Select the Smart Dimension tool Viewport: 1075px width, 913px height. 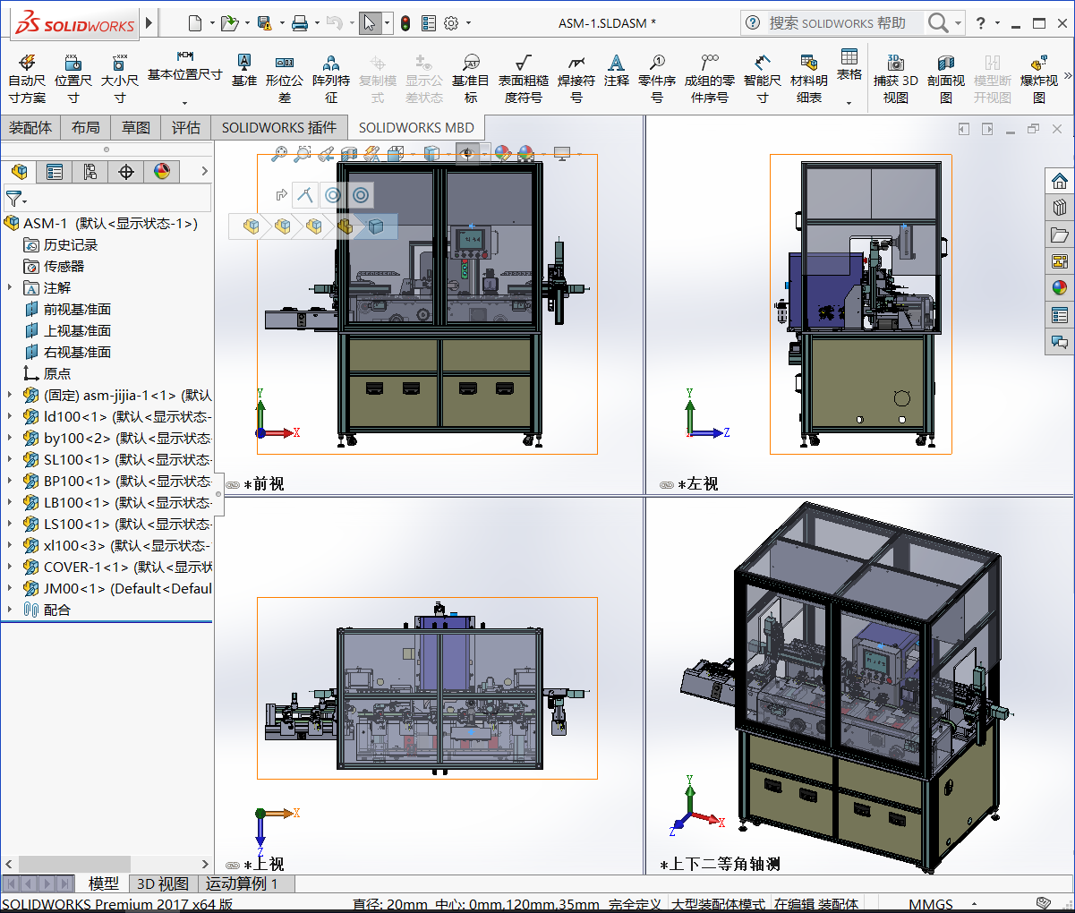tap(763, 78)
